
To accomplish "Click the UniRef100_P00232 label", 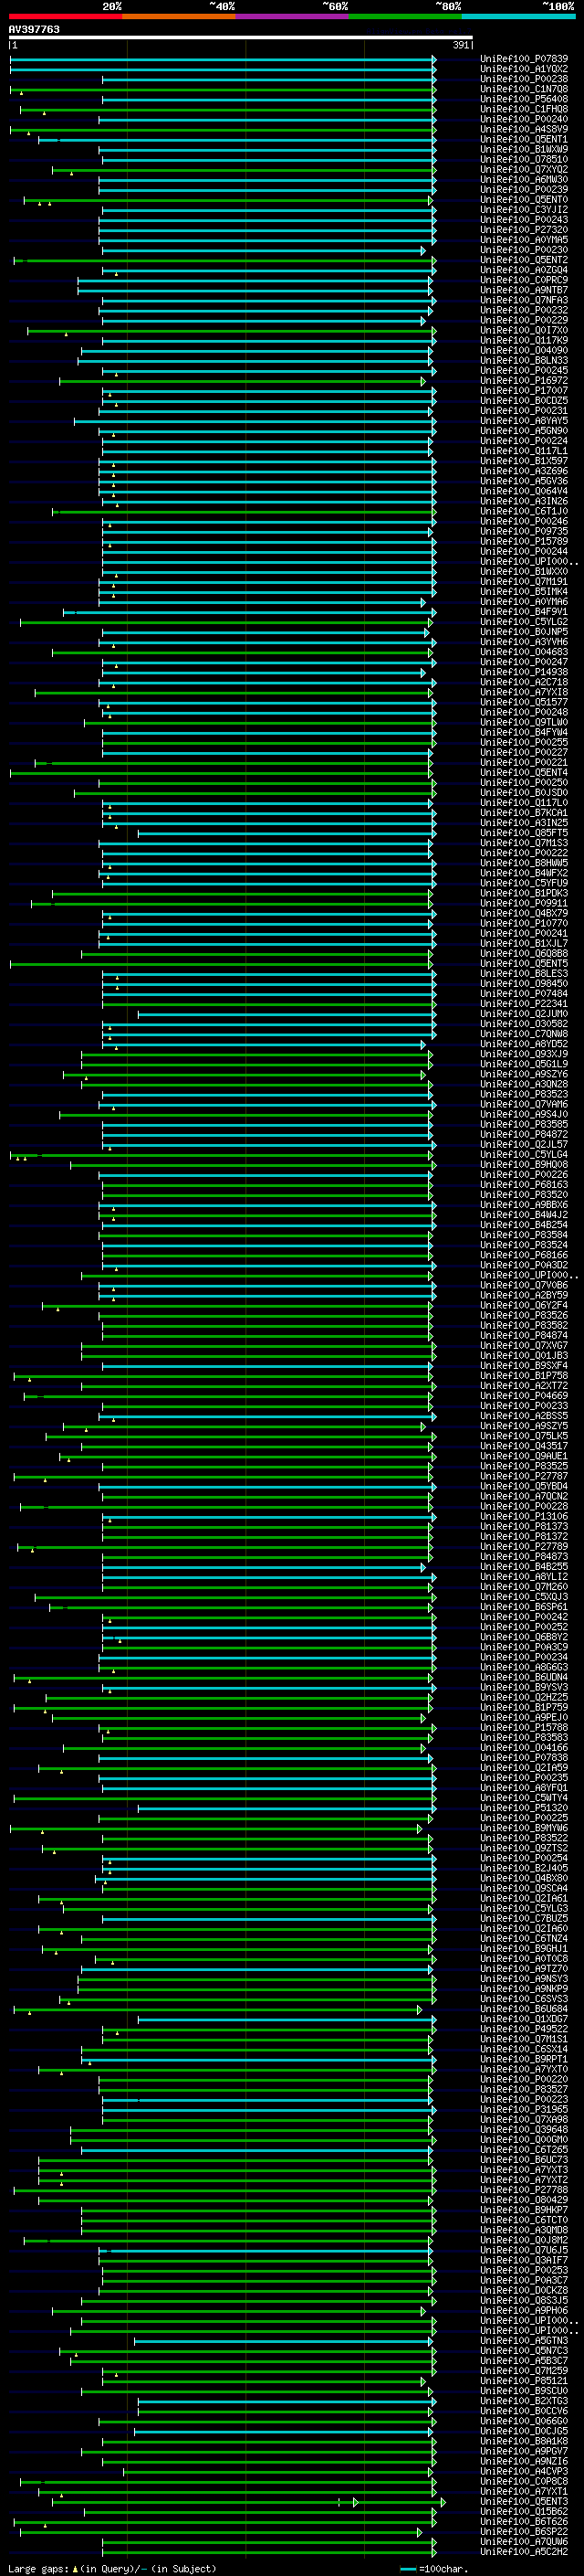I will tap(524, 310).
